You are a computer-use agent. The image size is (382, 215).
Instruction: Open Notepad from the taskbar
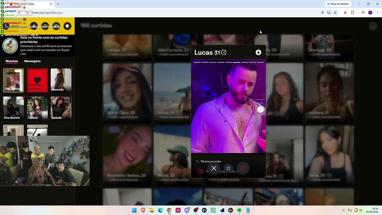tap(248, 210)
